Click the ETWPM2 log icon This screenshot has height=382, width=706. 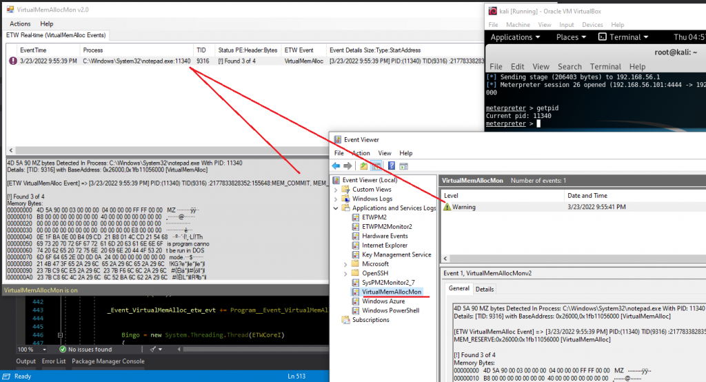356,217
